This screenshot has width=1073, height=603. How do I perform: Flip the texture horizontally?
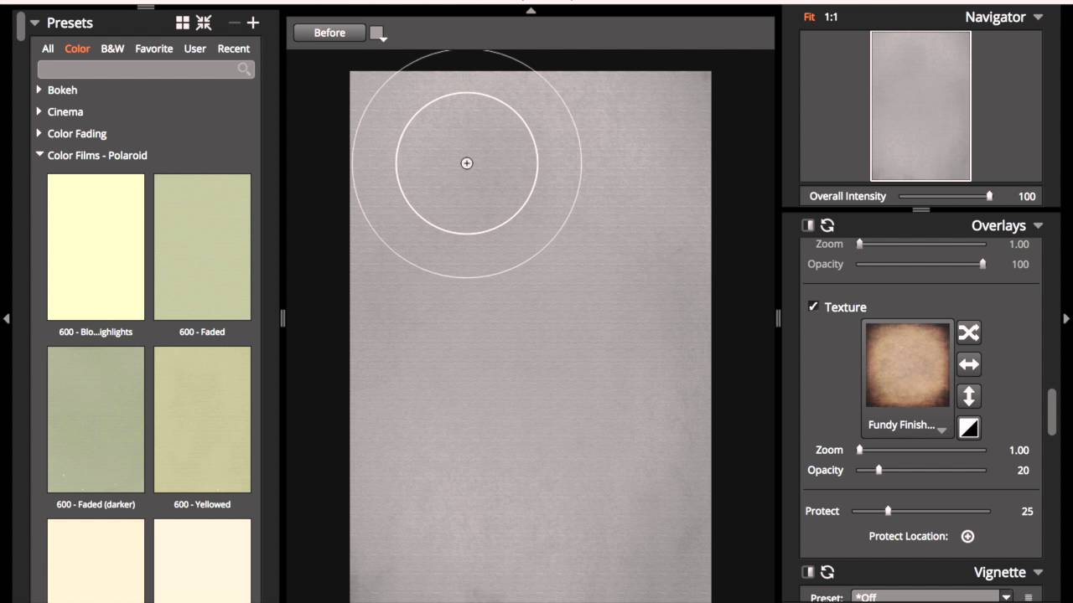tap(968, 364)
